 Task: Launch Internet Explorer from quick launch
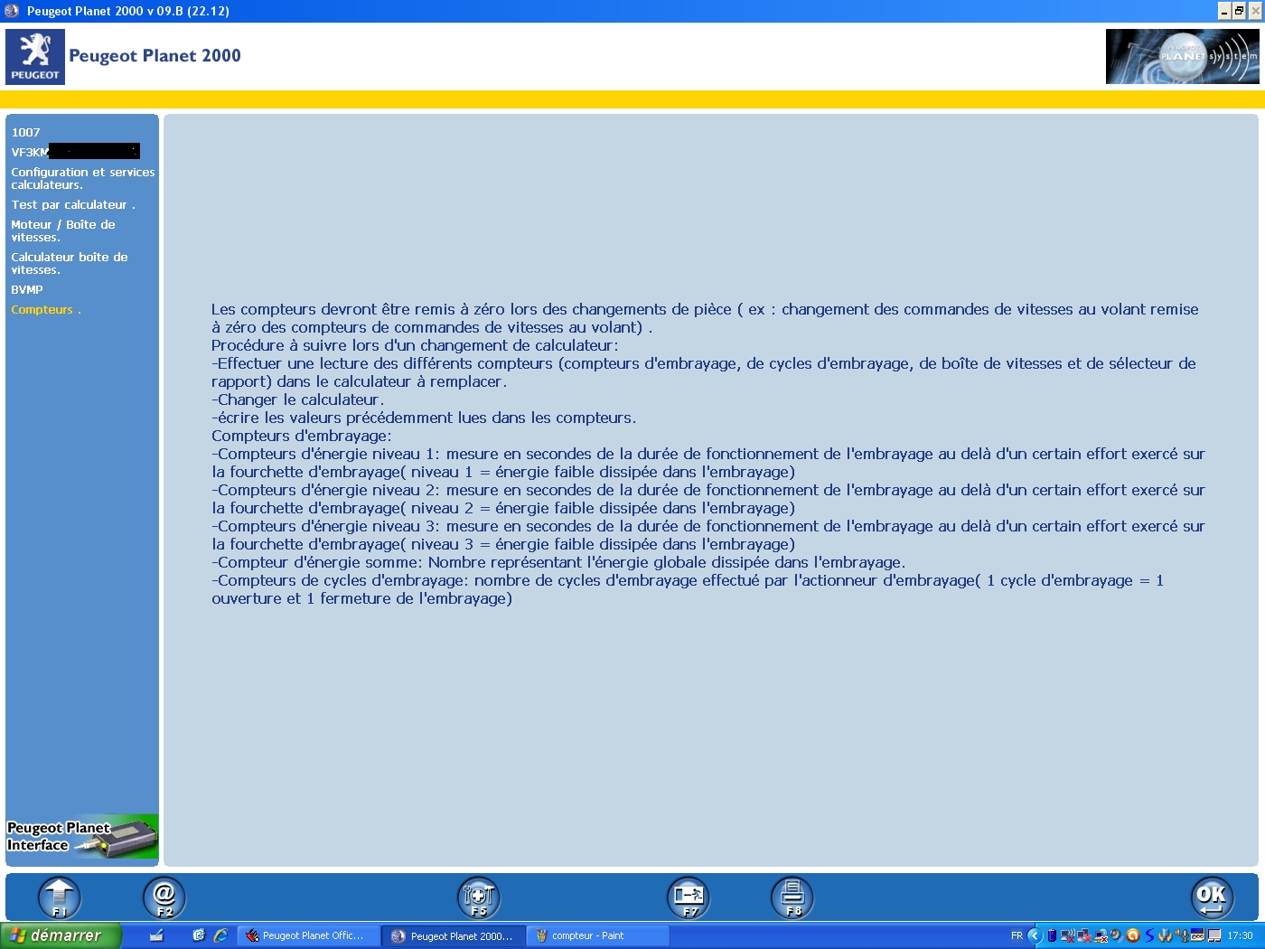(x=220, y=935)
